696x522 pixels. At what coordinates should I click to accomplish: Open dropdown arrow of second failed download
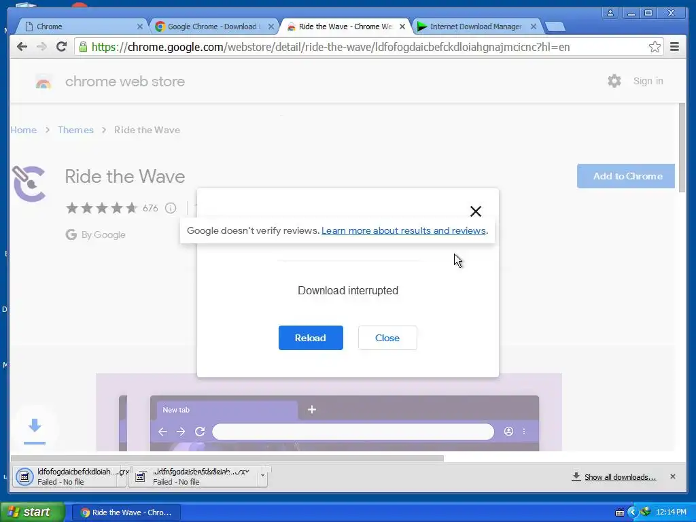262,476
